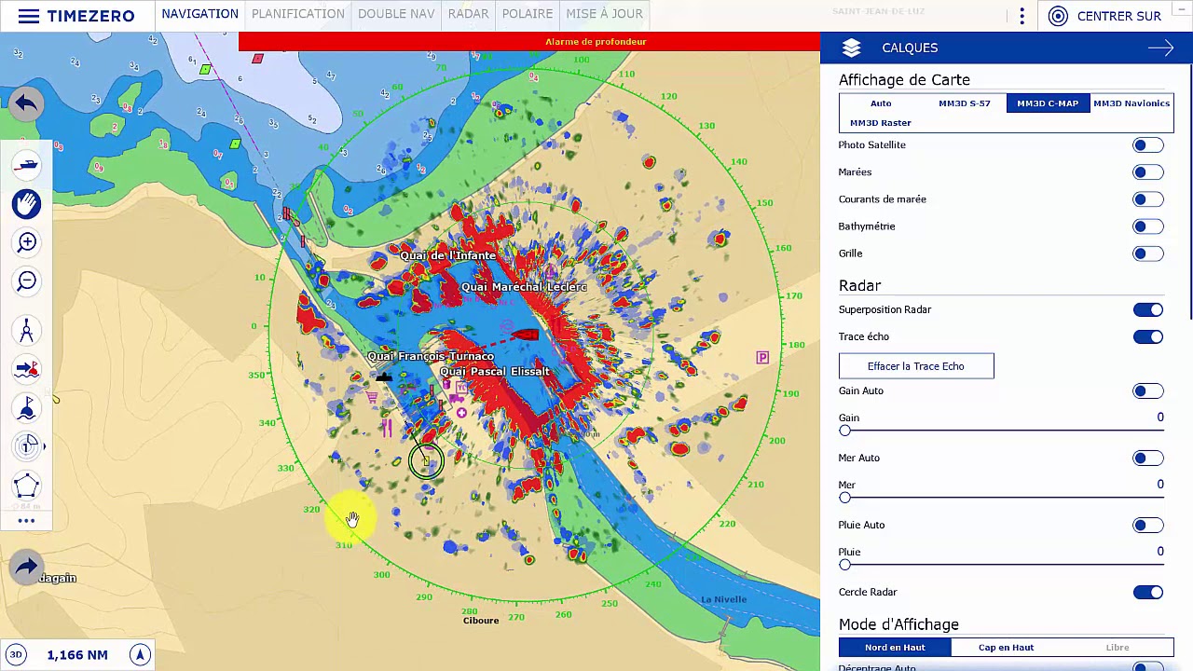Image resolution: width=1193 pixels, height=671 pixels.
Task: Click Centrer Sur label
Action: 1118,16
